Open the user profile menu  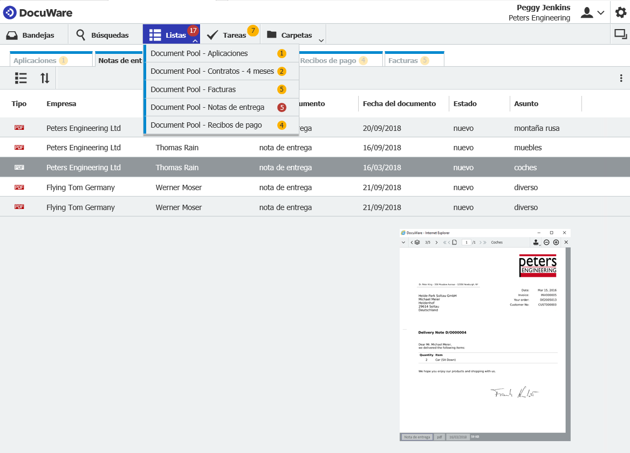pyautogui.click(x=592, y=13)
